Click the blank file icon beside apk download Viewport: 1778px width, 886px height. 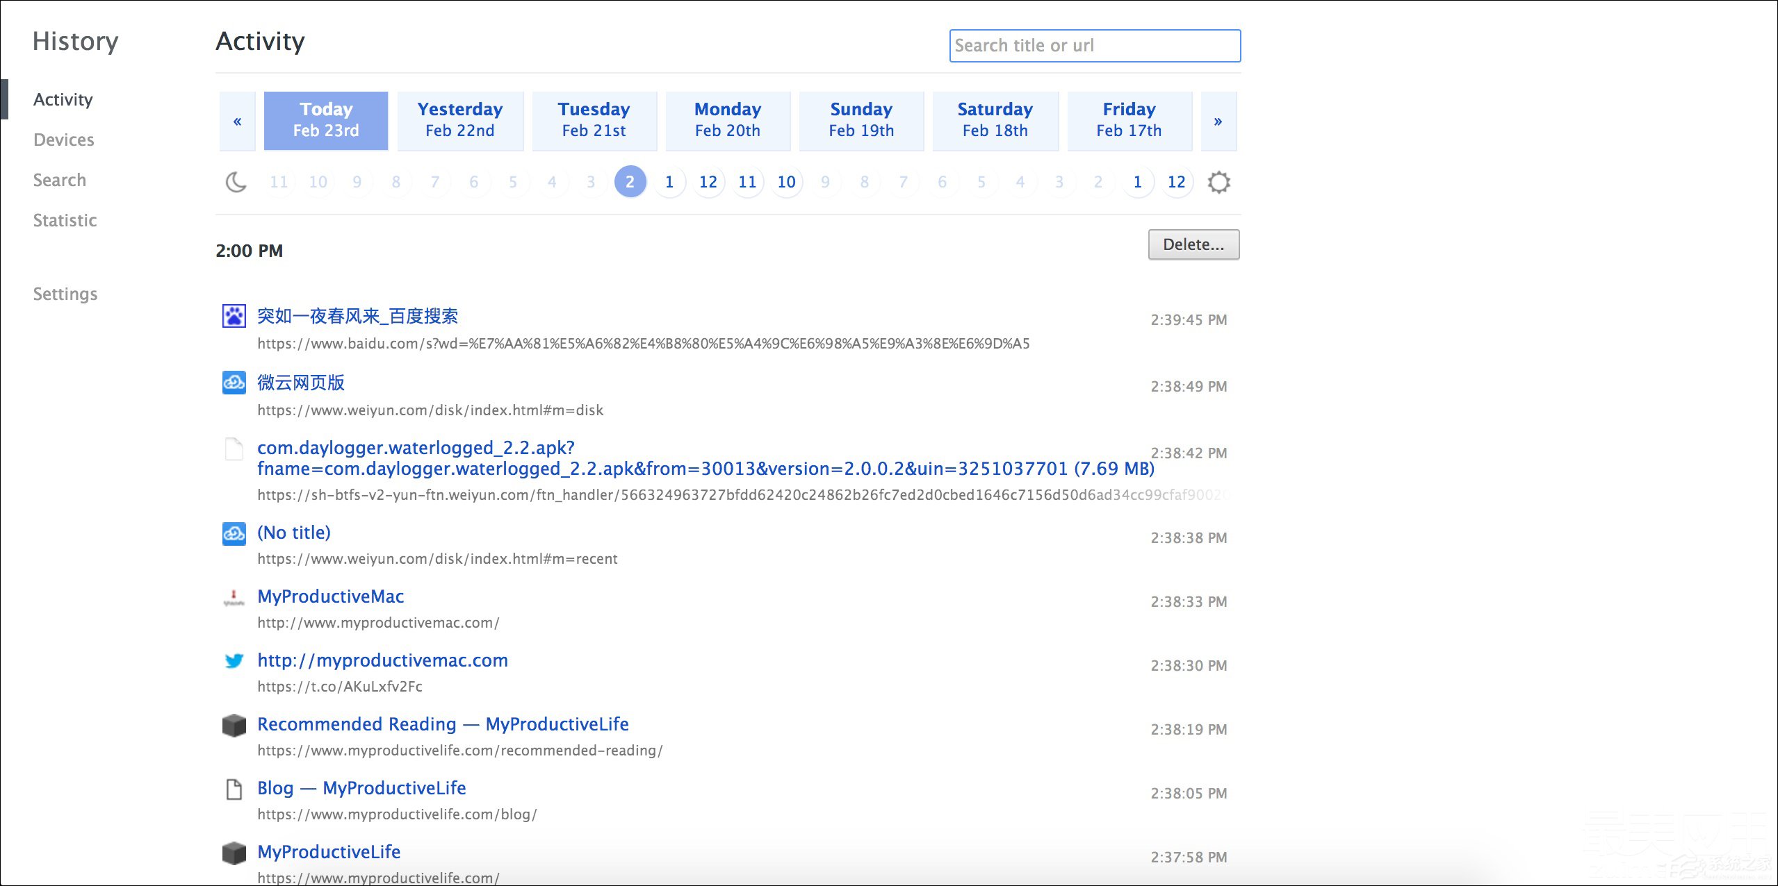[234, 449]
